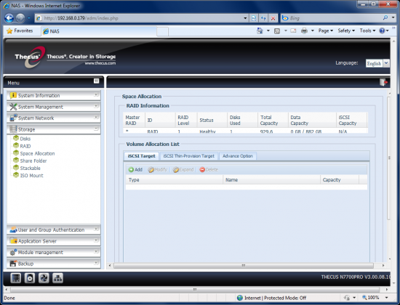This screenshot has height=305, width=400.
Task: Click the Read Mail icon
Action: pos(293,30)
